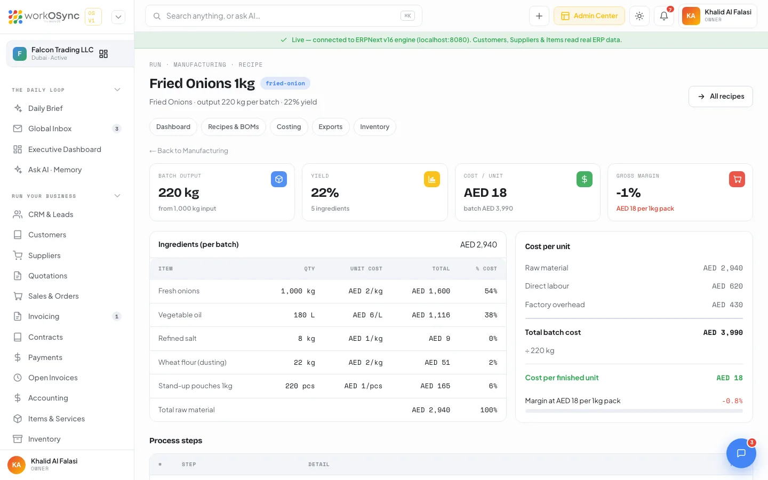Open Ask AI · Memory in sidebar
Image resolution: width=768 pixels, height=480 pixels.
pos(67,170)
